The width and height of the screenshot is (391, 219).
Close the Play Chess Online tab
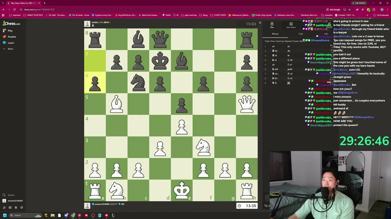click(x=39, y=3)
